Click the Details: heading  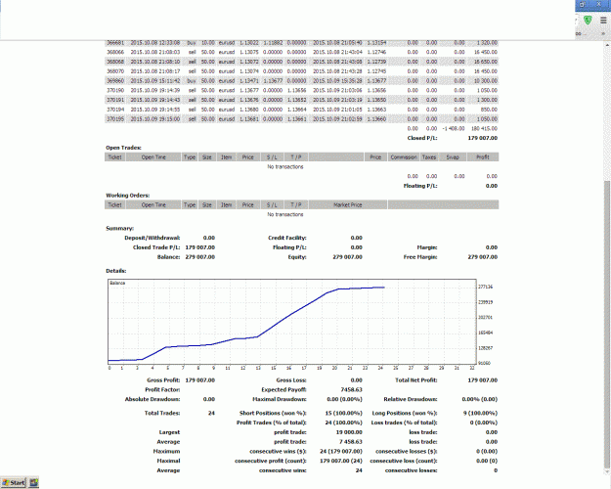[116, 271]
